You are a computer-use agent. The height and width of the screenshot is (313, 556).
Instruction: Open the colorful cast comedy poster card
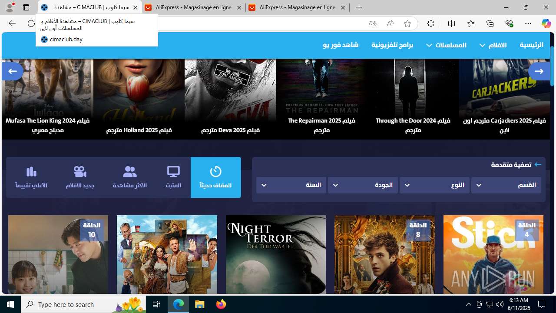coord(167,254)
